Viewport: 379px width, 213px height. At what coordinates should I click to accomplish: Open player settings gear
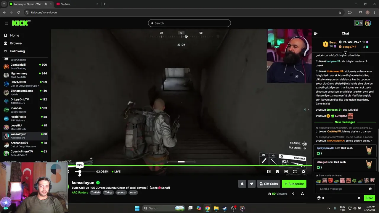pyautogui.click(x=303, y=172)
